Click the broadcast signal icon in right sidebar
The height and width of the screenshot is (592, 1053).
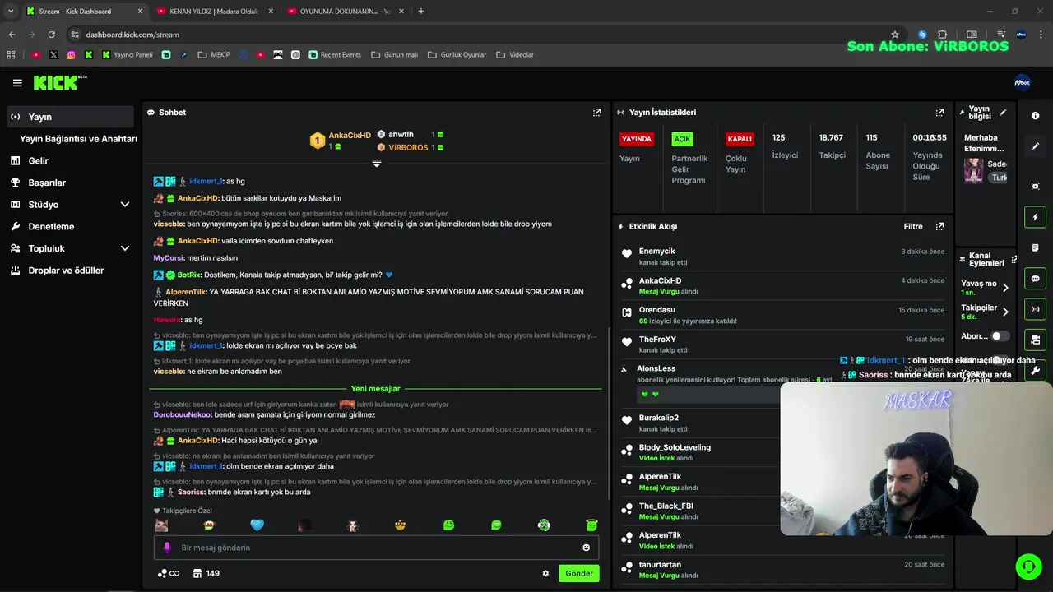coord(1035,309)
